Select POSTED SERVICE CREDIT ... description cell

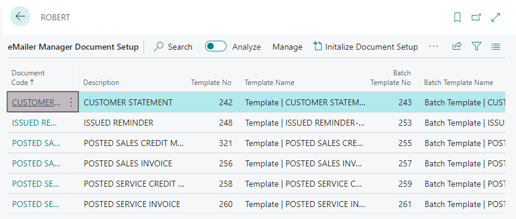click(x=133, y=184)
